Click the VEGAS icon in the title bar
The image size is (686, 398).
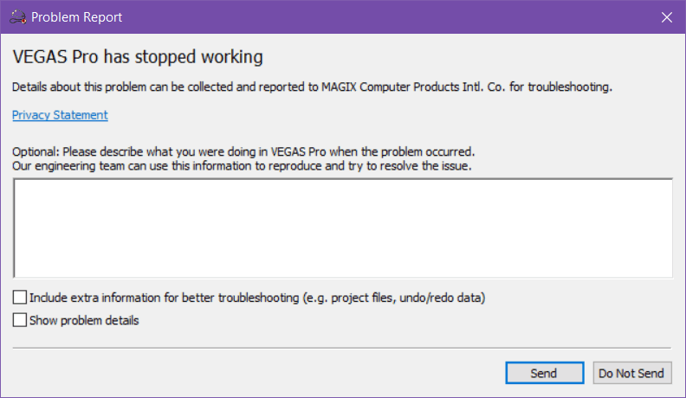17,16
